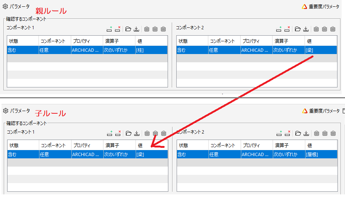Click ARCHICAD cell in lower コンポーネント 1 row

pyautogui.click(x=87, y=154)
